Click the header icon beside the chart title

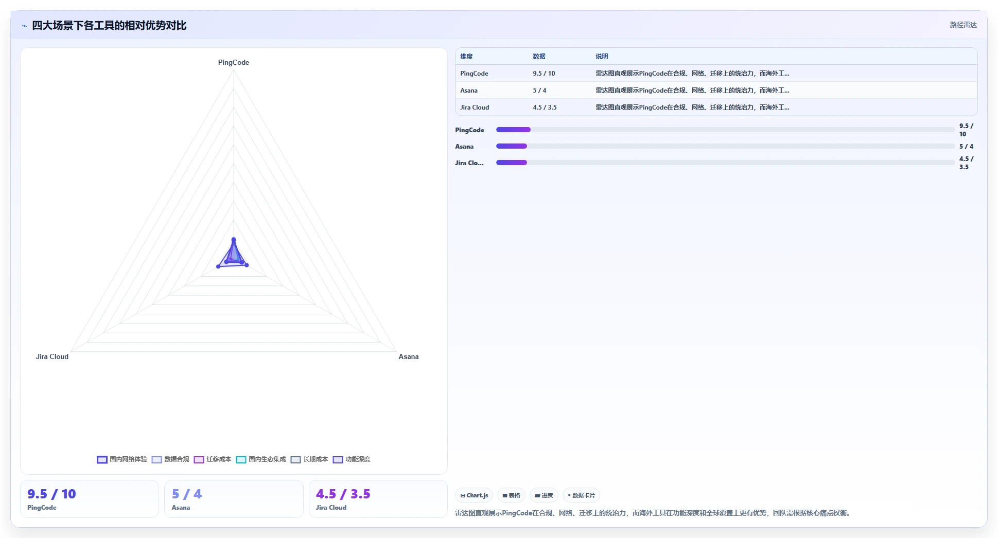click(x=24, y=26)
